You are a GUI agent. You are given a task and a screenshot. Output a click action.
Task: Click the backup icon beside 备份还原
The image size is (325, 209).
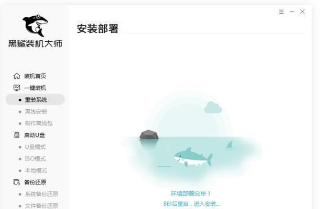[17, 182]
